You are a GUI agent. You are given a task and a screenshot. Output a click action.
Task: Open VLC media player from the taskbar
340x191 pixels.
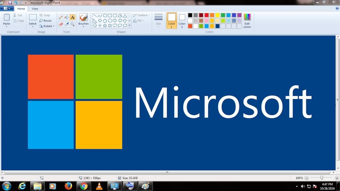tap(99, 186)
